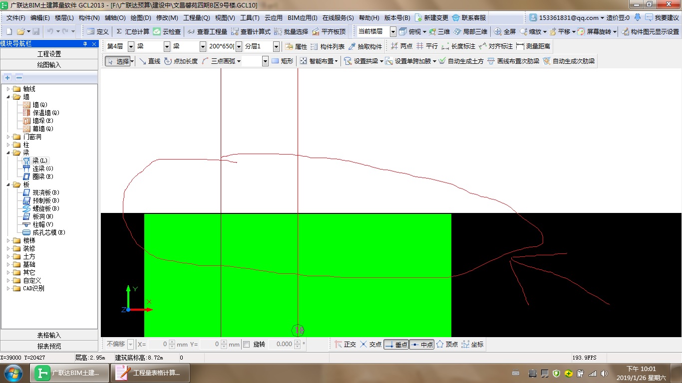This screenshot has height=383, width=682.
Task: Select 两点 two-point axis tool
Action: [x=401, y=46]
